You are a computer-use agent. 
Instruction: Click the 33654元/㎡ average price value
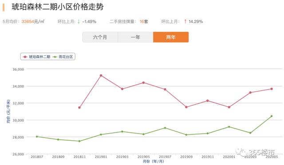33,22
